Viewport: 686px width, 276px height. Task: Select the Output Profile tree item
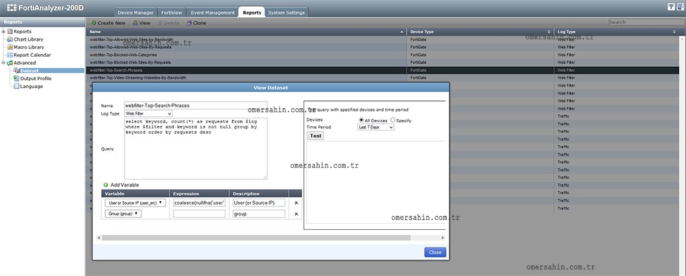[36, 79]
